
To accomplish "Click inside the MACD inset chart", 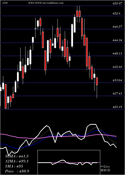I will click(69, 162).
